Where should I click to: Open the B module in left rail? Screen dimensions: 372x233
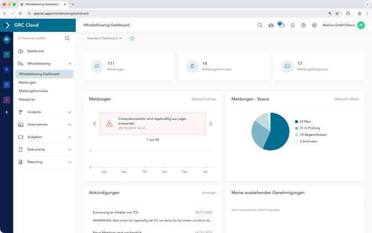[x=7, y=70]
